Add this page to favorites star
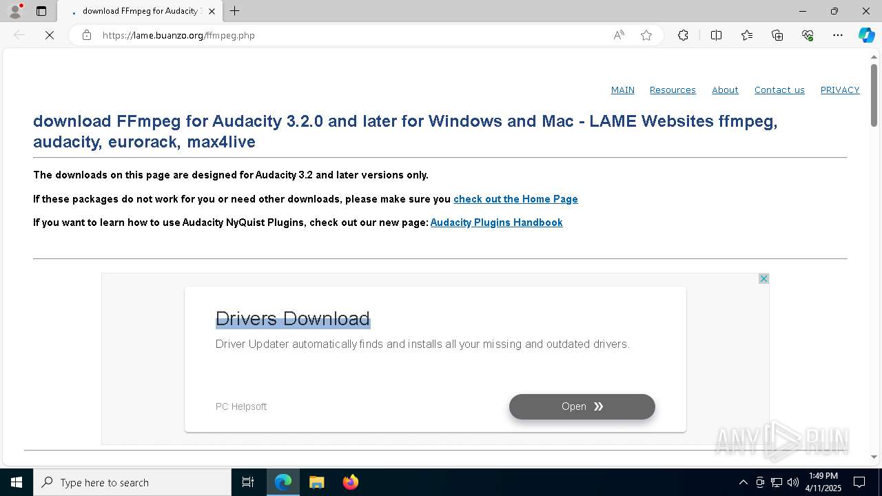882x496 pixels. coord(646,35)
